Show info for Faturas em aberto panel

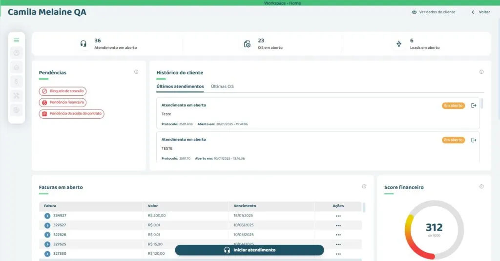(x=364, y=186)
